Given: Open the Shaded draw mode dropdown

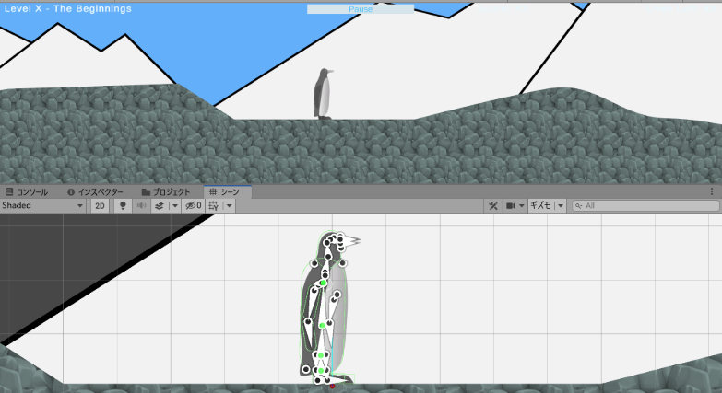Looking at the screenshot, I should click(42, 205).
